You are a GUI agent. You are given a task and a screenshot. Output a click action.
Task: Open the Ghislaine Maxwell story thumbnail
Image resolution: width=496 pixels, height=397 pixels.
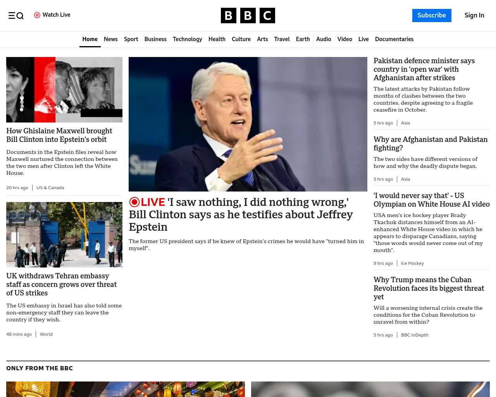(64, 90)
